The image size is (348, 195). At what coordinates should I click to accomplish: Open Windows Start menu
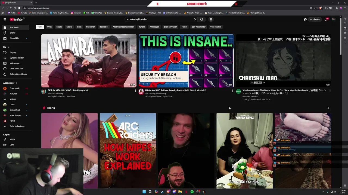click(x=144, y=192)
